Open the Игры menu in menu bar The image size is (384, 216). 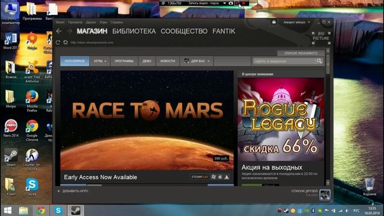[103, 22]
